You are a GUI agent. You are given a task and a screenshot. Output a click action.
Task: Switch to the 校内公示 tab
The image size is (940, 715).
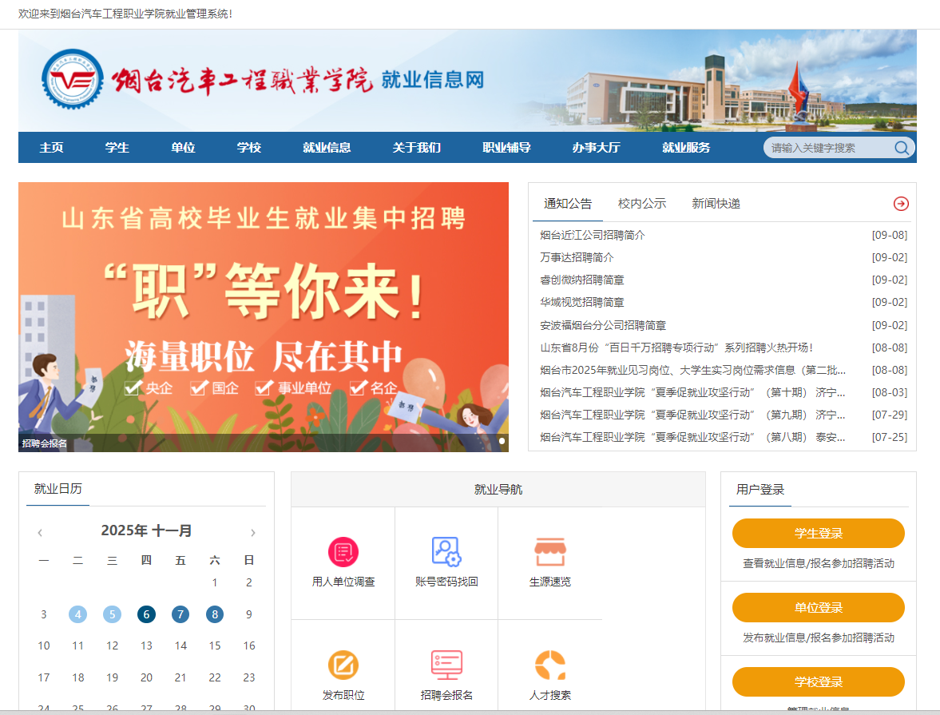(641, 204)
